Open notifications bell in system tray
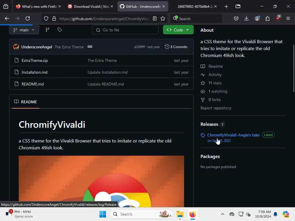The width and height of the screenshot is (295, 221). click(x=275, y=214)
